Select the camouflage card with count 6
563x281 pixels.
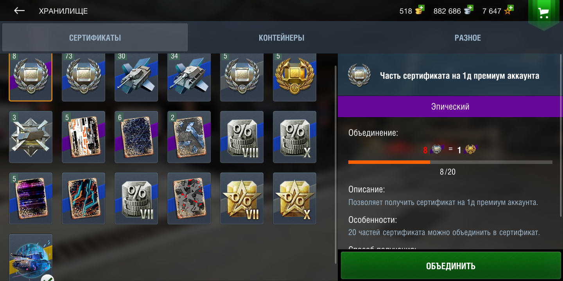point(136,137)
